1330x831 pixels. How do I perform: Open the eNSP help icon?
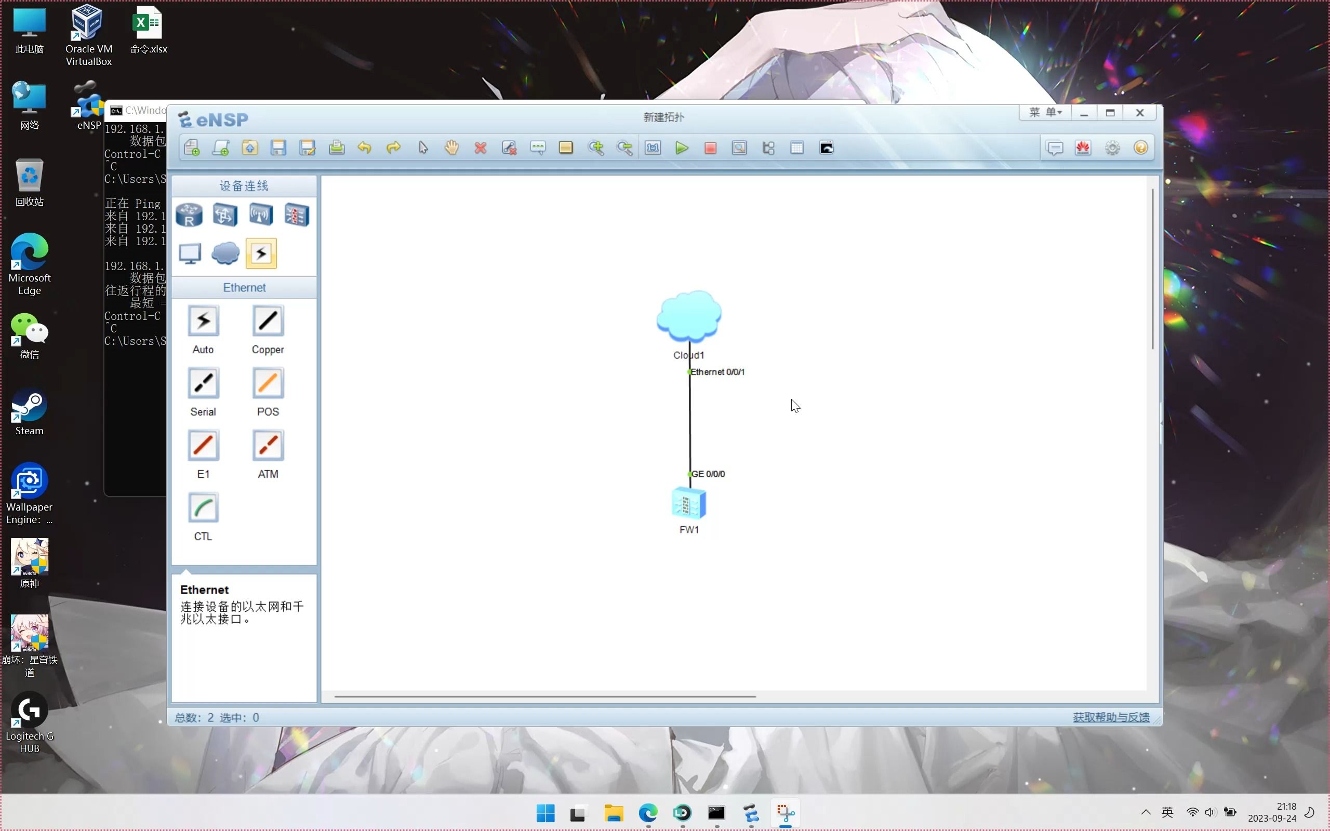point(1140,148)
